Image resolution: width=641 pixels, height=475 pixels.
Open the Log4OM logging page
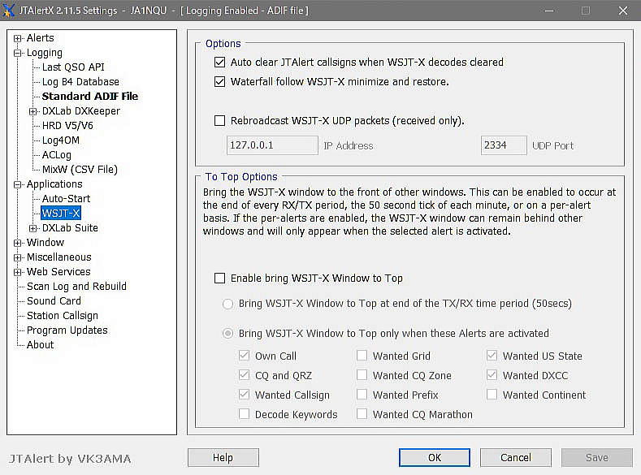coord(60,140)
